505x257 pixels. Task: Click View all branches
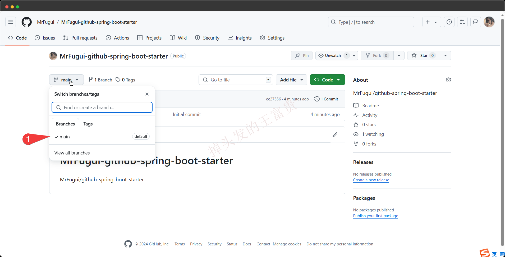pos(72,153)
